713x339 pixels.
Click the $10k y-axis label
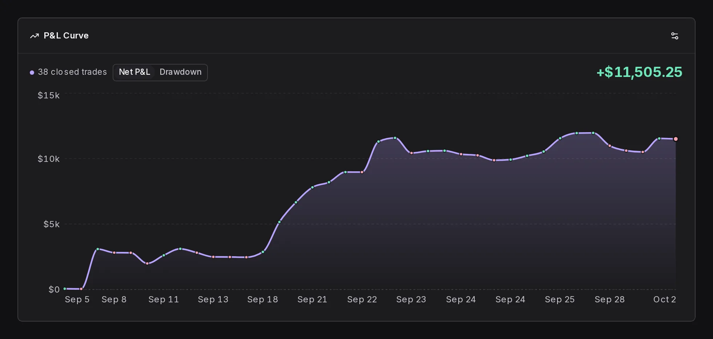(x=49, y=159)
